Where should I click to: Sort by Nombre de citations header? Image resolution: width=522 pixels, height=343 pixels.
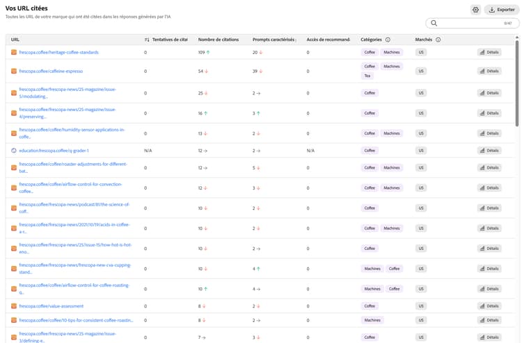(219, 40)
